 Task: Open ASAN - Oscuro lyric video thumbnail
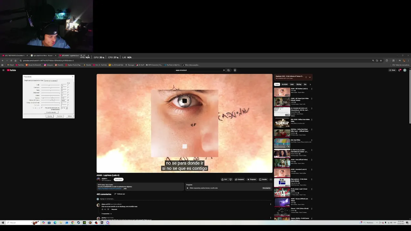pos(282,202)
